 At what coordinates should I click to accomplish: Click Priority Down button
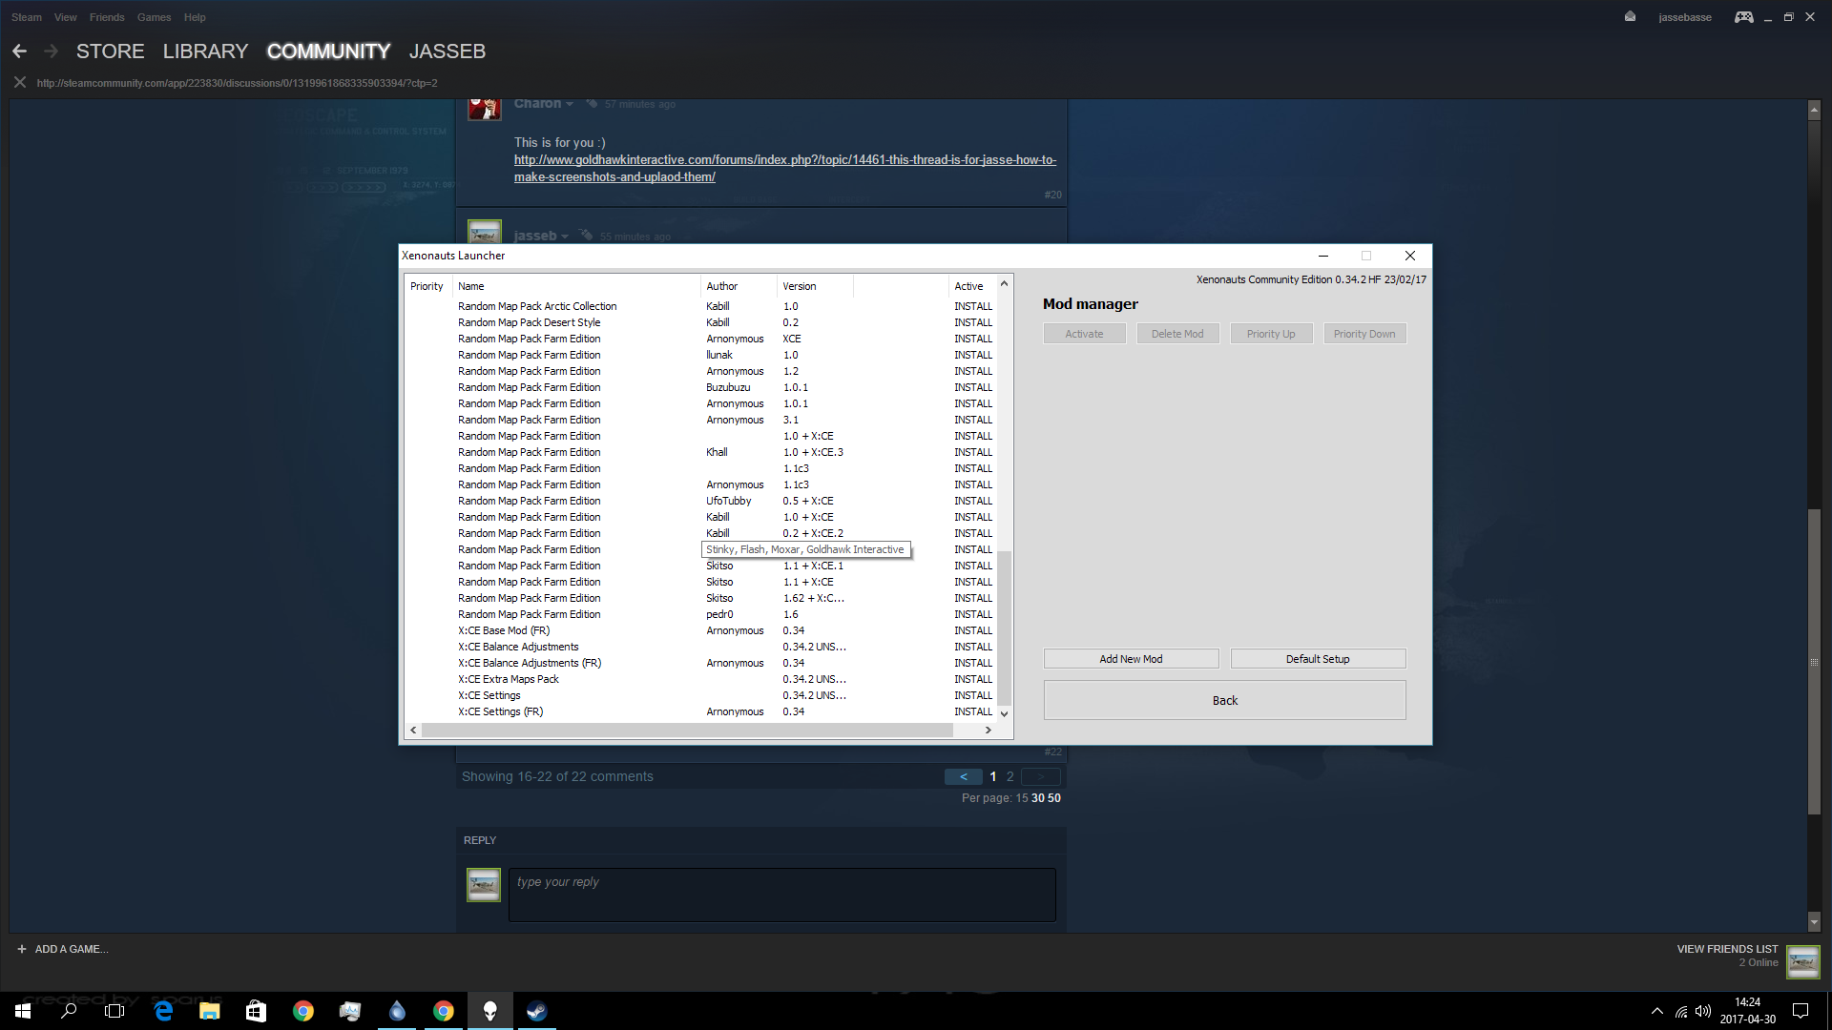click(1364, 334)
